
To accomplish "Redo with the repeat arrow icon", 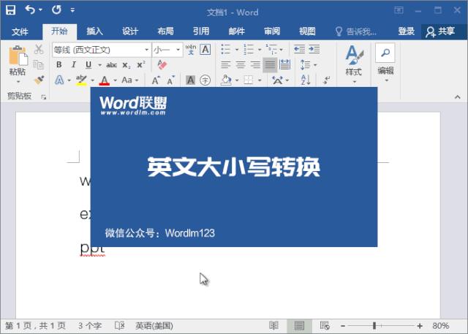I will click(x=56, y=10).
